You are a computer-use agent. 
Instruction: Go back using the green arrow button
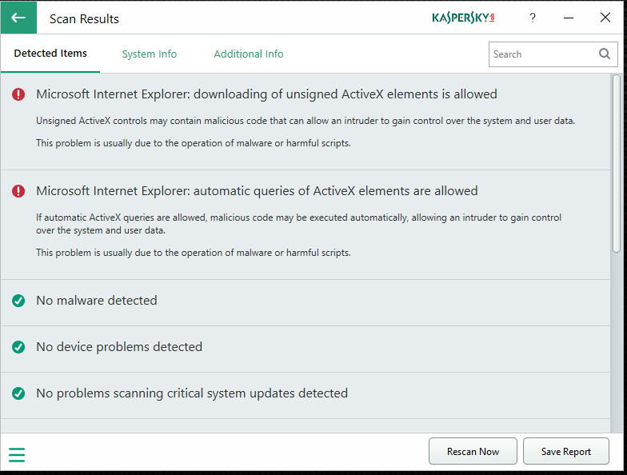[18, 18]
